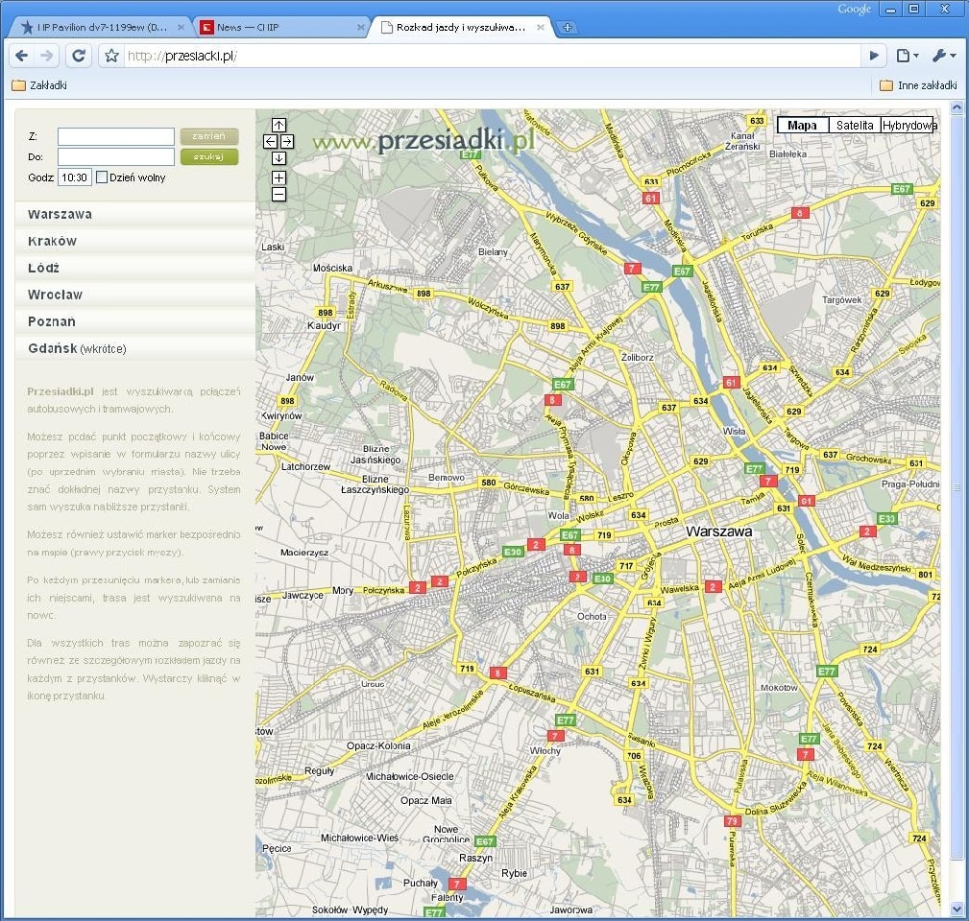Viewport: 969px width, 921px height.
Task: Click the browser back arrow
Action: click(x=22, y=56)
